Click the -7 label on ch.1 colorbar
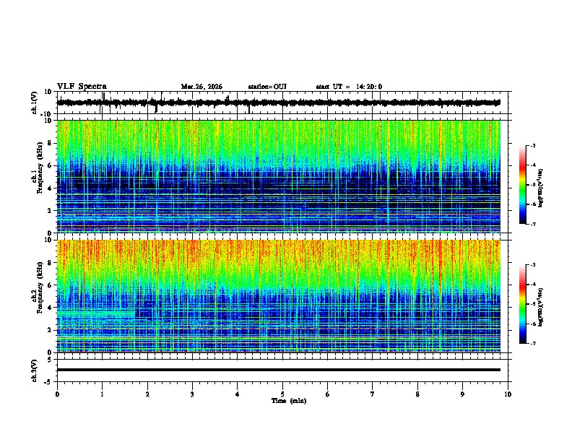The image size is (572, 442). point(532,224)
